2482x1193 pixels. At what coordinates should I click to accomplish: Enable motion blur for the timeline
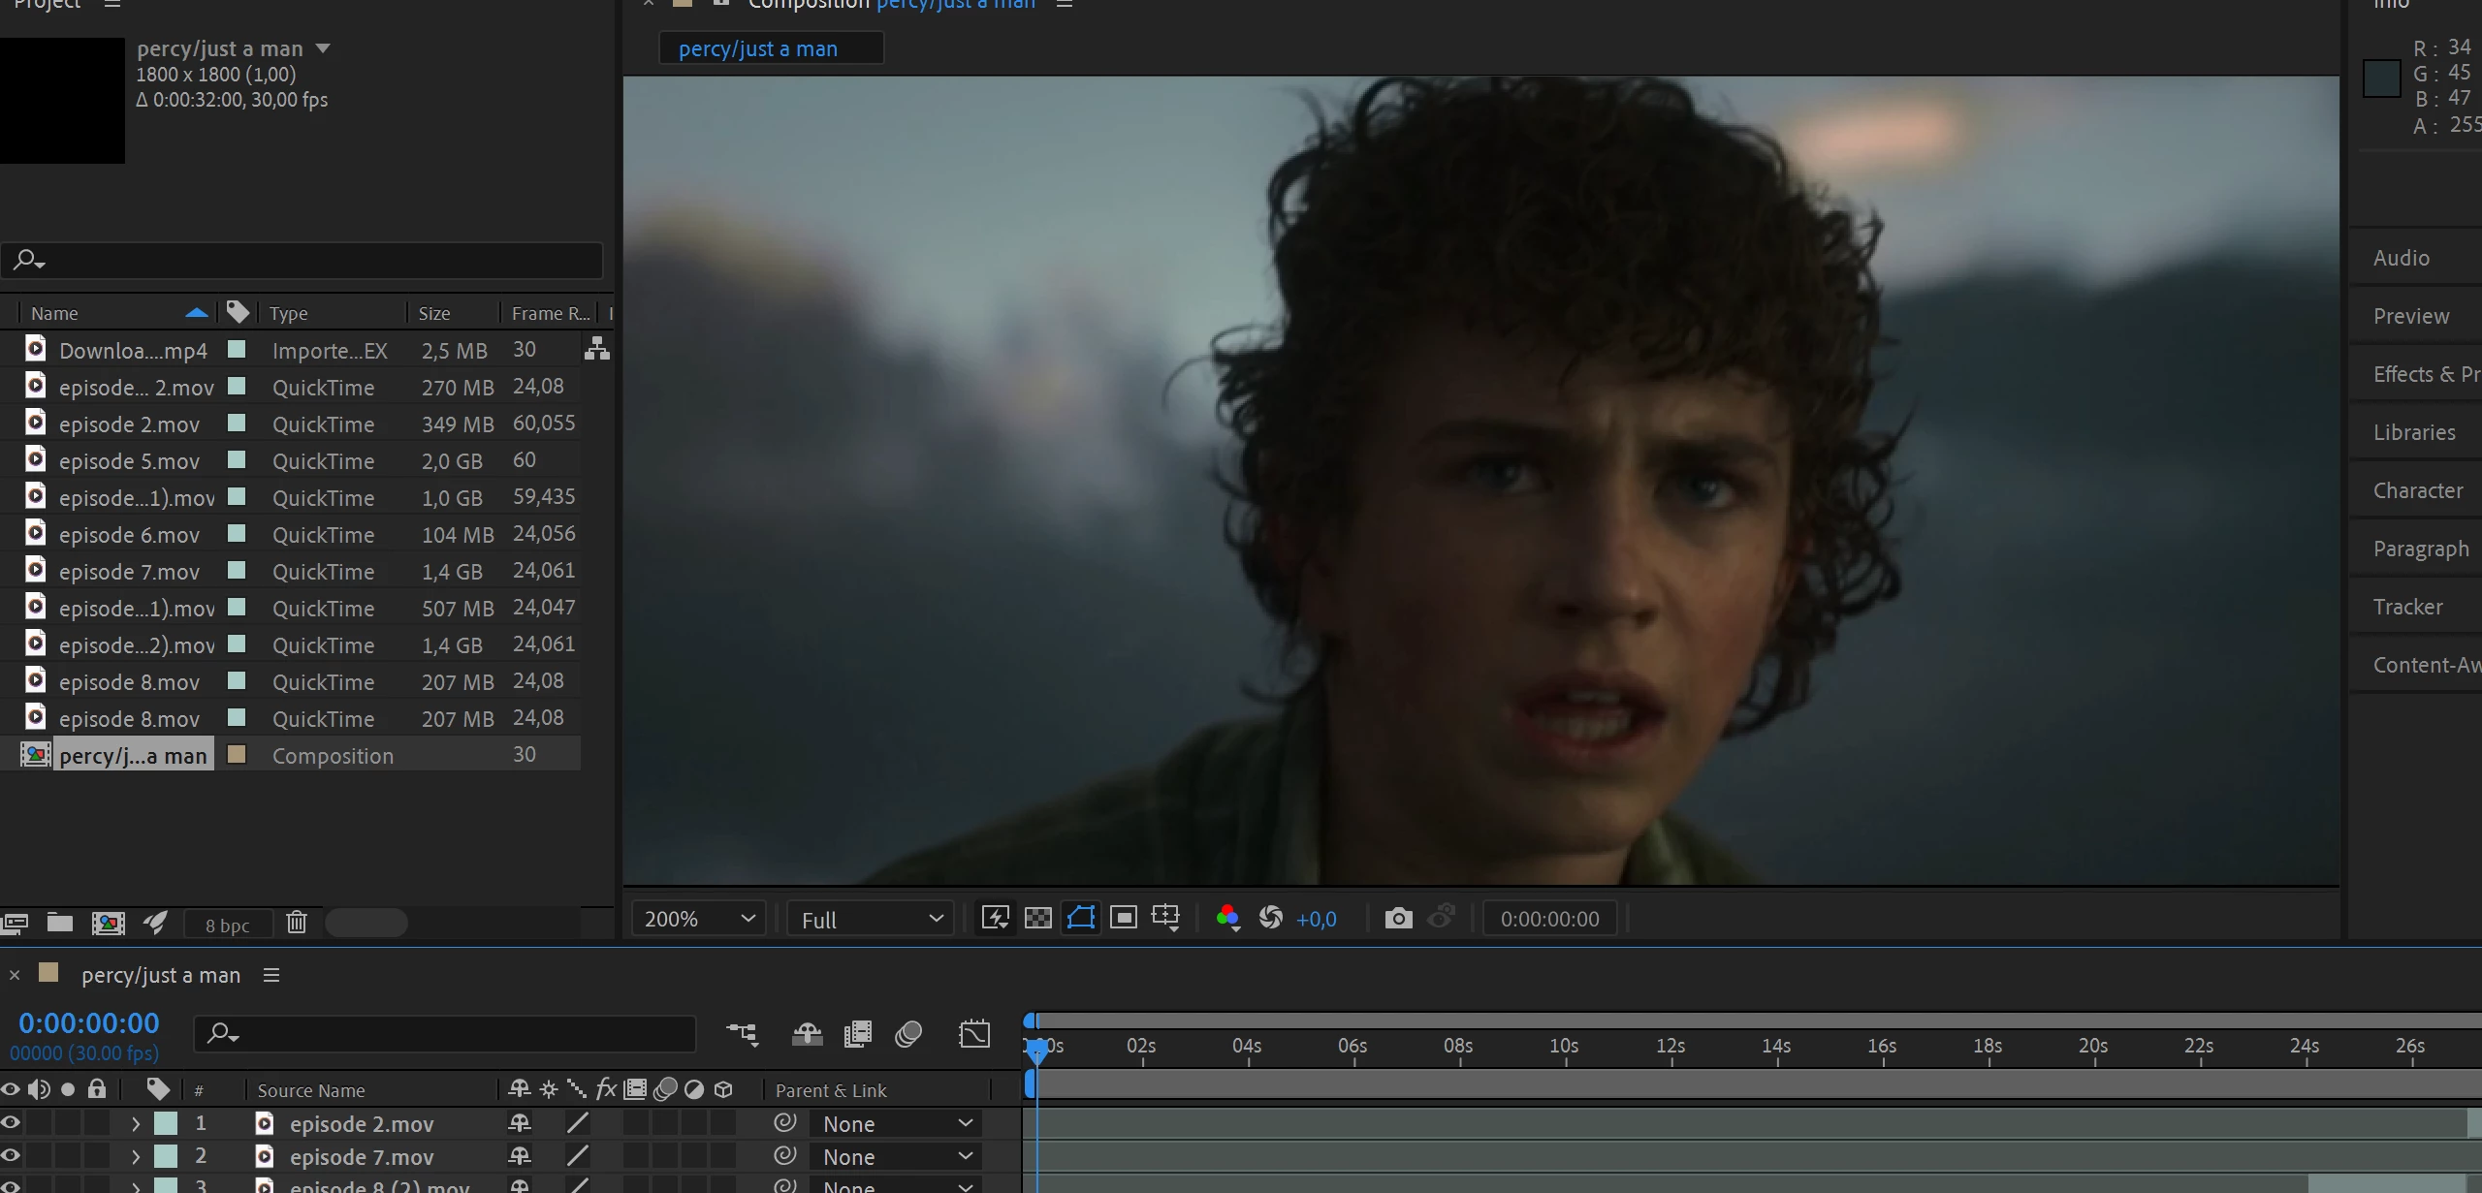coord(908,1034)
